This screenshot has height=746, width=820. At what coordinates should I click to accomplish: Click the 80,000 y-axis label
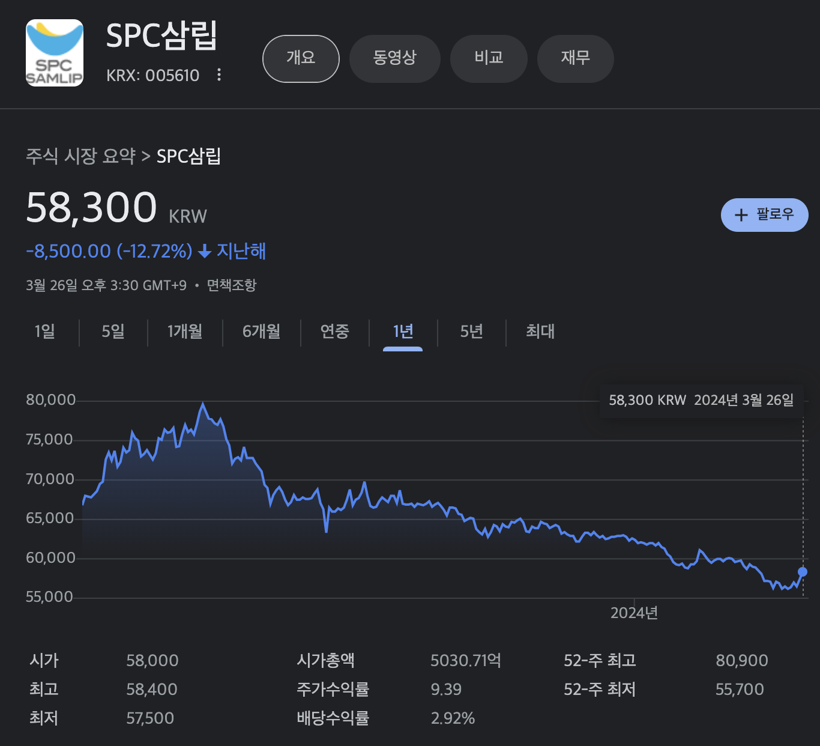51,400
